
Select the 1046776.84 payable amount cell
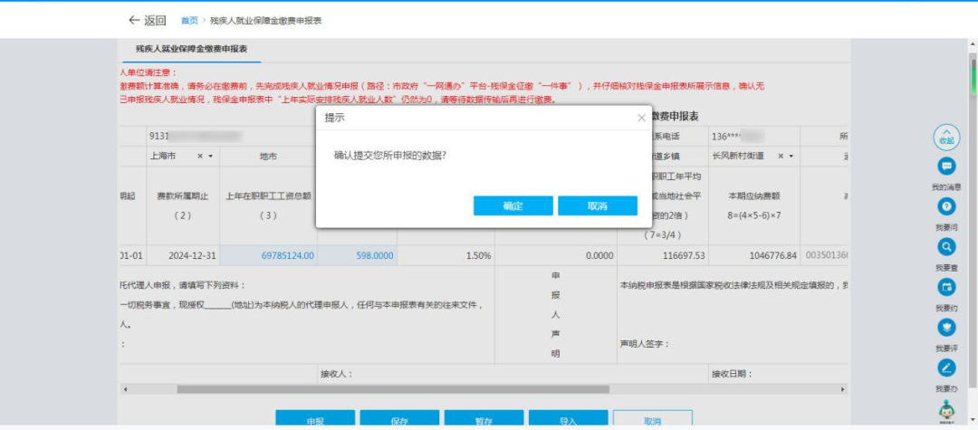click(754, 255)
